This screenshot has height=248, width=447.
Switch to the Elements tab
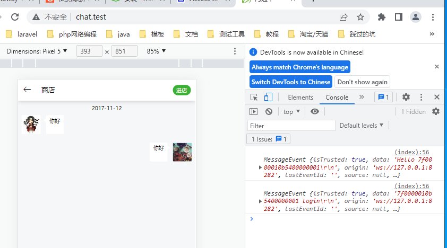[x=300, y=97]
